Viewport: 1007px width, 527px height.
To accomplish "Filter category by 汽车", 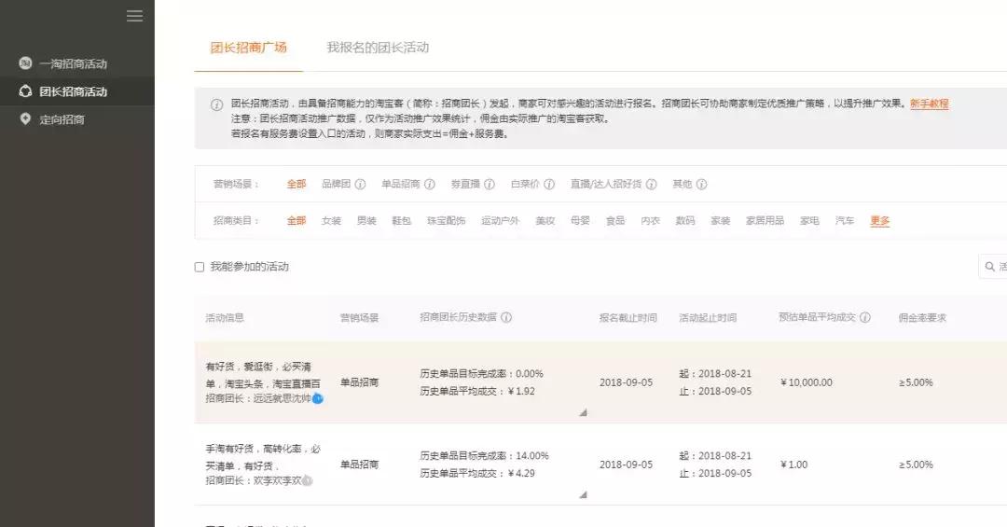I will (x=845, y=221).
